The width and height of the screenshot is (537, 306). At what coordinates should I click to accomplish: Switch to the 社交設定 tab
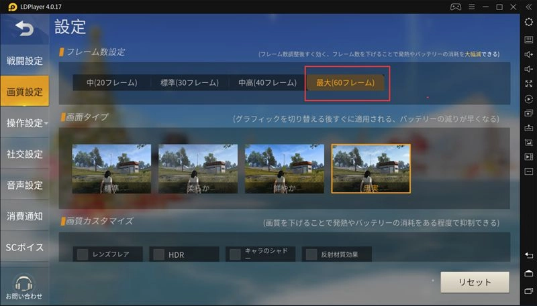24,154
